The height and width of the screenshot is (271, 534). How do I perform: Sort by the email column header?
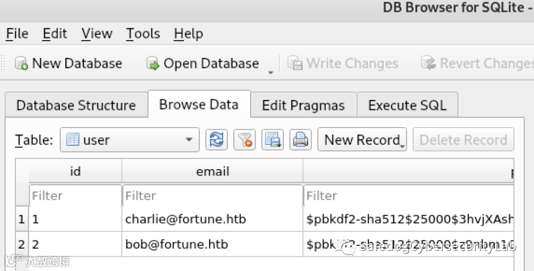click(213, 172)
